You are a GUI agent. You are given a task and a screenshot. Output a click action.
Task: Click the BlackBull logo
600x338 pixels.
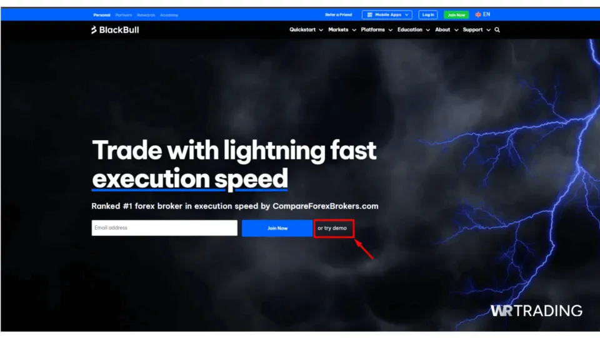(x=115, y=30)
